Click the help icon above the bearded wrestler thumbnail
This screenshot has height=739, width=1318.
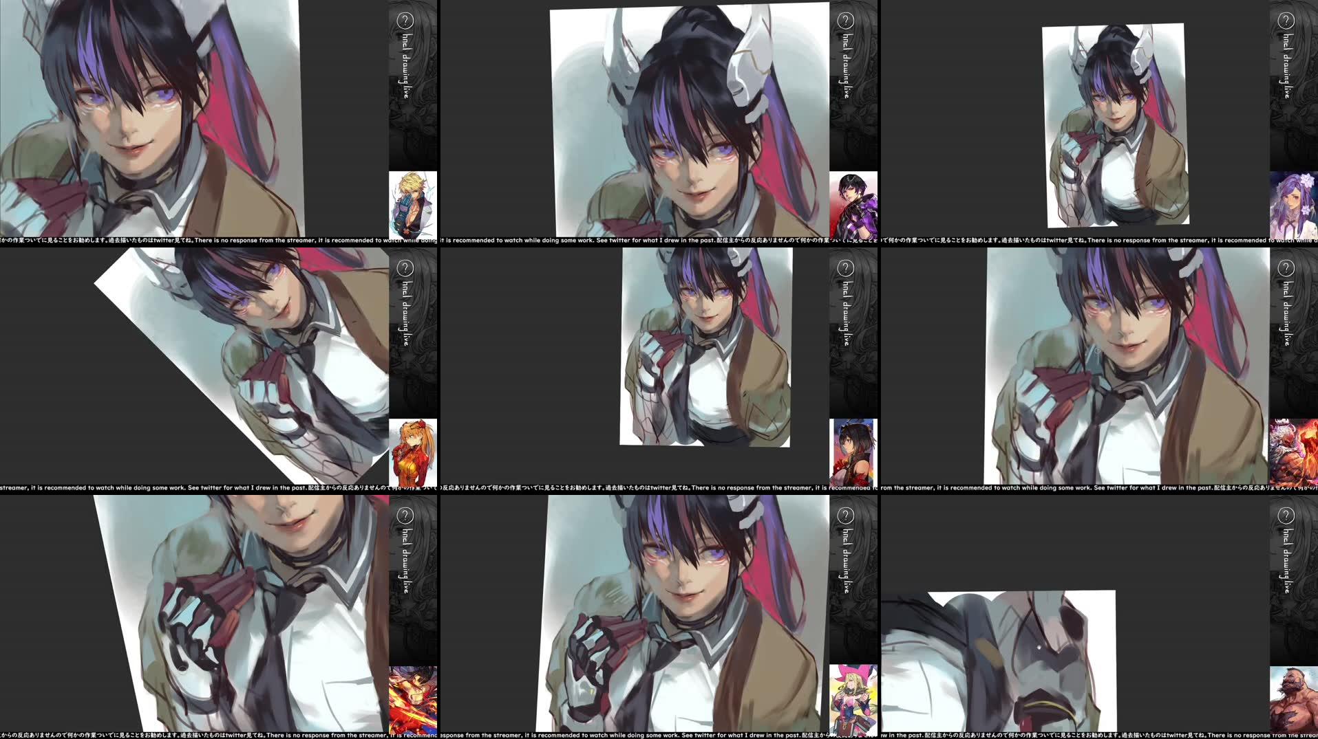point(1286,516)
